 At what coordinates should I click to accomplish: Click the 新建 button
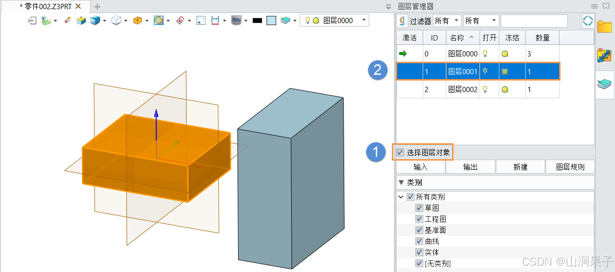point(521,167)
